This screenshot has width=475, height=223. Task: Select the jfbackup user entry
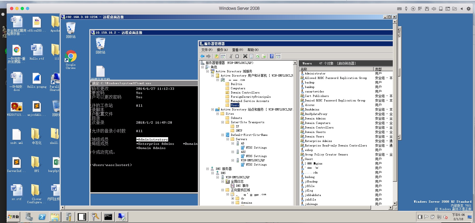pyautogui.click(x=311, y=182)
